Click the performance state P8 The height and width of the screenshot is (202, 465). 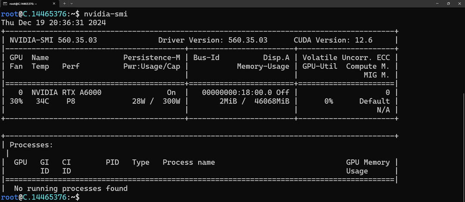(x=71, y=101)
